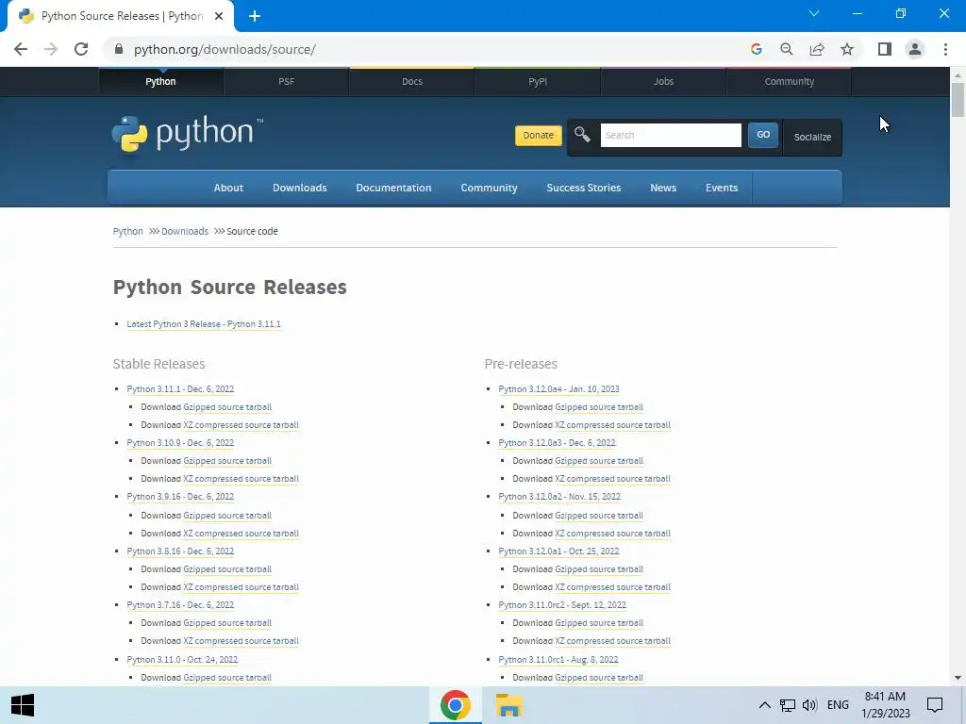Click Python breadcrumb link

(127, 232)
